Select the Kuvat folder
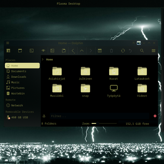The height and width of the screenshot is (164, 164). pyautogui.click(x=114, y=73)
